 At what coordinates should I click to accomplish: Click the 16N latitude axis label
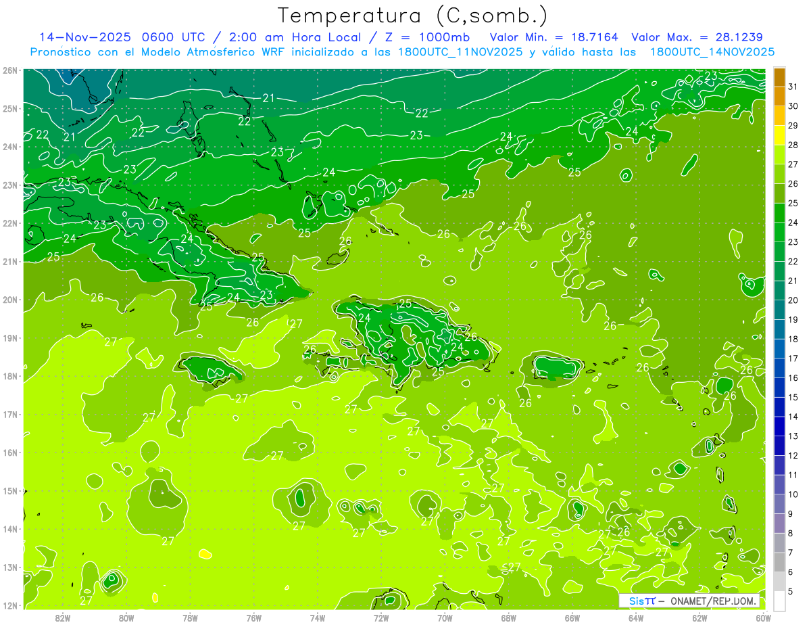click(x=10, y=452)
